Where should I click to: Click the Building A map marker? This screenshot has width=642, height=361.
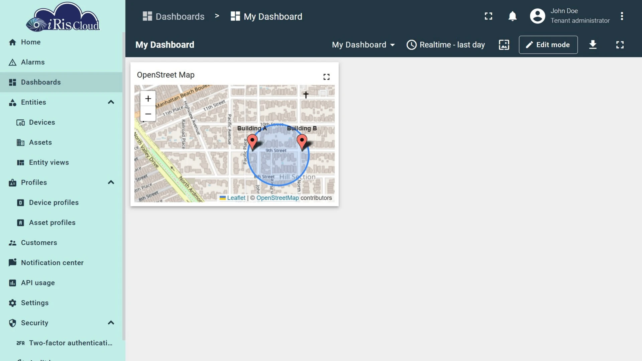pyautogui.click(x=252, y=142)
